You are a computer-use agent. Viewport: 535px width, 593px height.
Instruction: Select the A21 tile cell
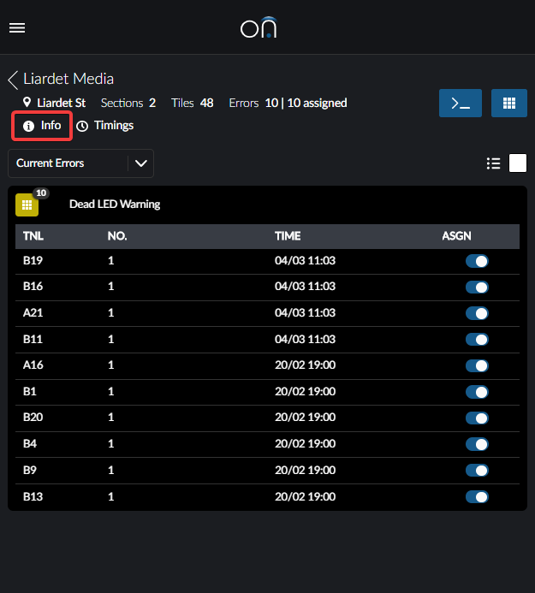pos(33,313)
